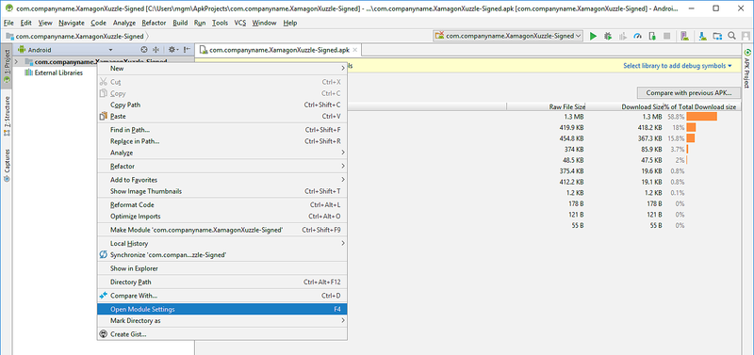Click the gray Stop square icon
Viewport: 754px width, 355px height.
click(x=667, y=36)
